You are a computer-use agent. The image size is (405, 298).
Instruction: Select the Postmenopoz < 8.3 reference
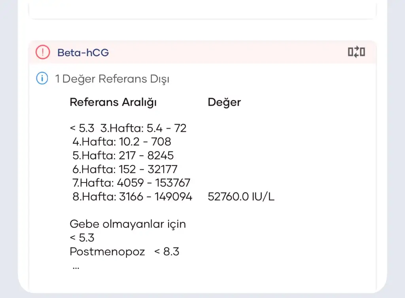124,251
